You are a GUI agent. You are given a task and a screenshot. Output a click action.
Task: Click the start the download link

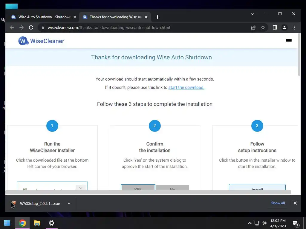186,87
